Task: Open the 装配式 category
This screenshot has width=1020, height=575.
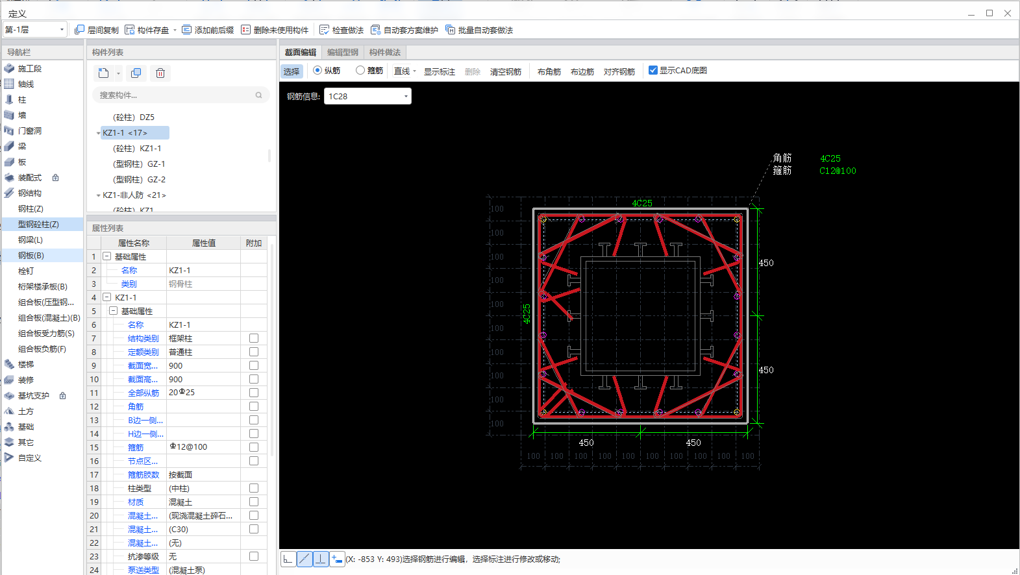Action: pos(30,177)
